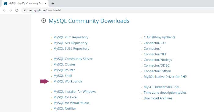Click the download icon beside page heading
The height and width of the screenshot is (112, 214).
tap(43, 21)
